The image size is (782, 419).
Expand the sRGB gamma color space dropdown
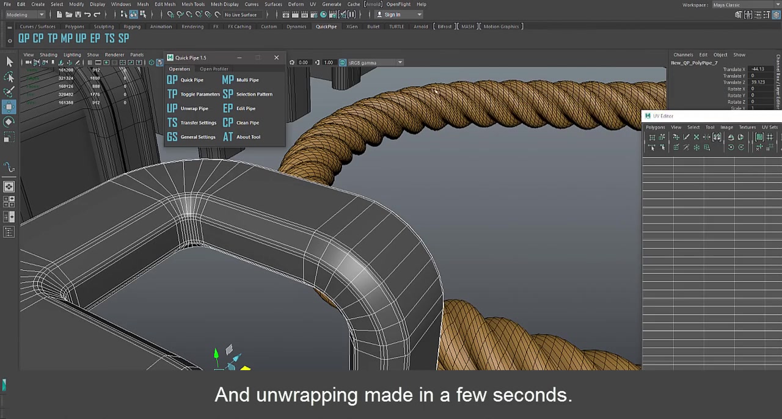point(400,62)
